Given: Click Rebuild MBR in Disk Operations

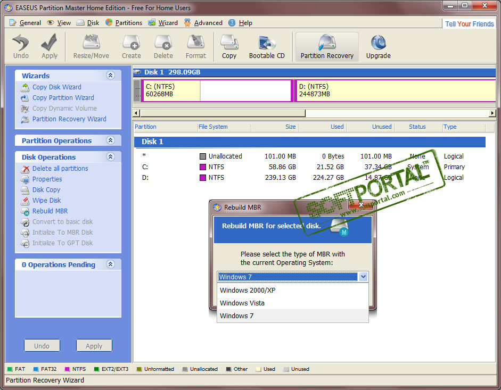Looking at the screenshot, I should point(50,211).
